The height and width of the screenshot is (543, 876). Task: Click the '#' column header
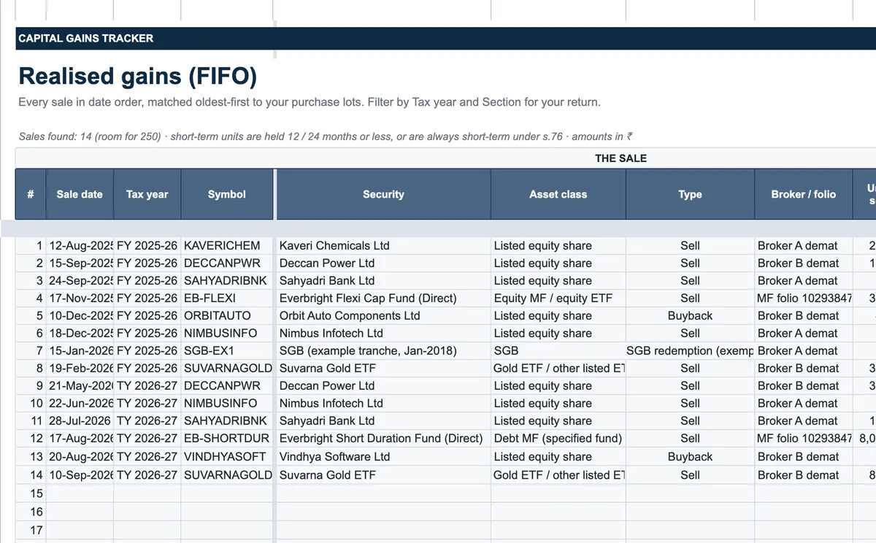[x=31, y=194]
